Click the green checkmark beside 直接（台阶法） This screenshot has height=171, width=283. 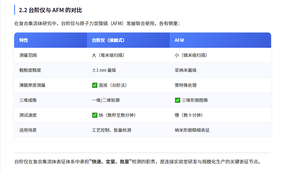[95, 85]
